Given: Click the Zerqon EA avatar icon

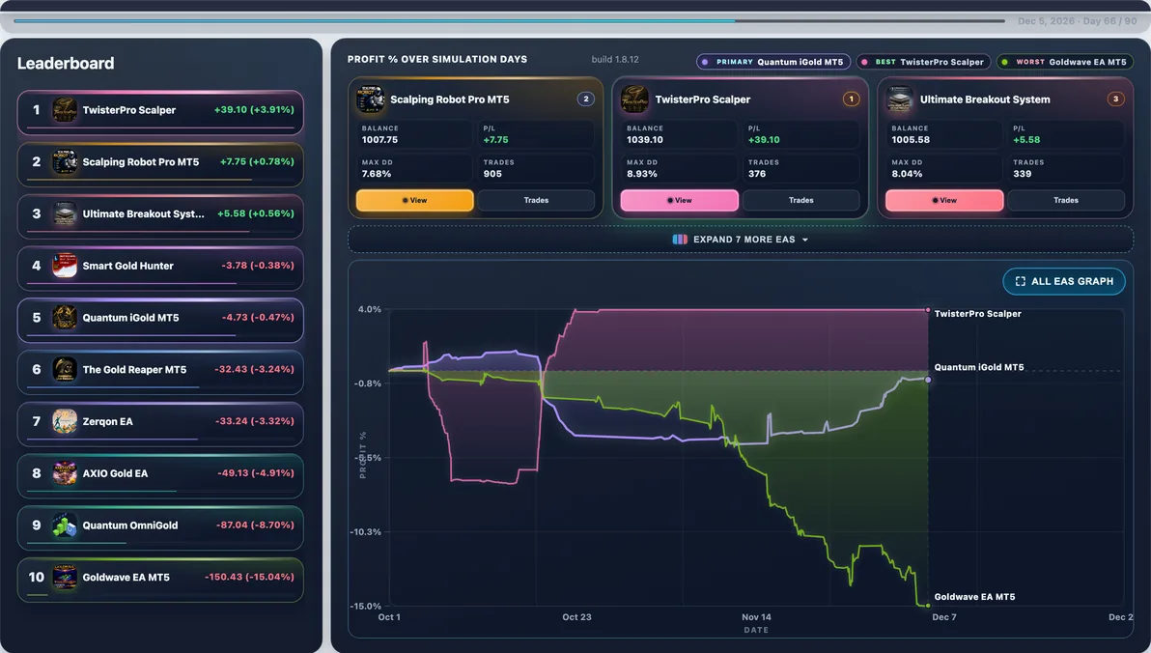Looking at the screenshot, I should point(65,421).
